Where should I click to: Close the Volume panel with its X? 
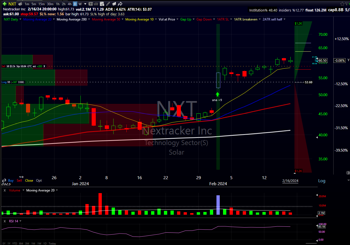5,190
